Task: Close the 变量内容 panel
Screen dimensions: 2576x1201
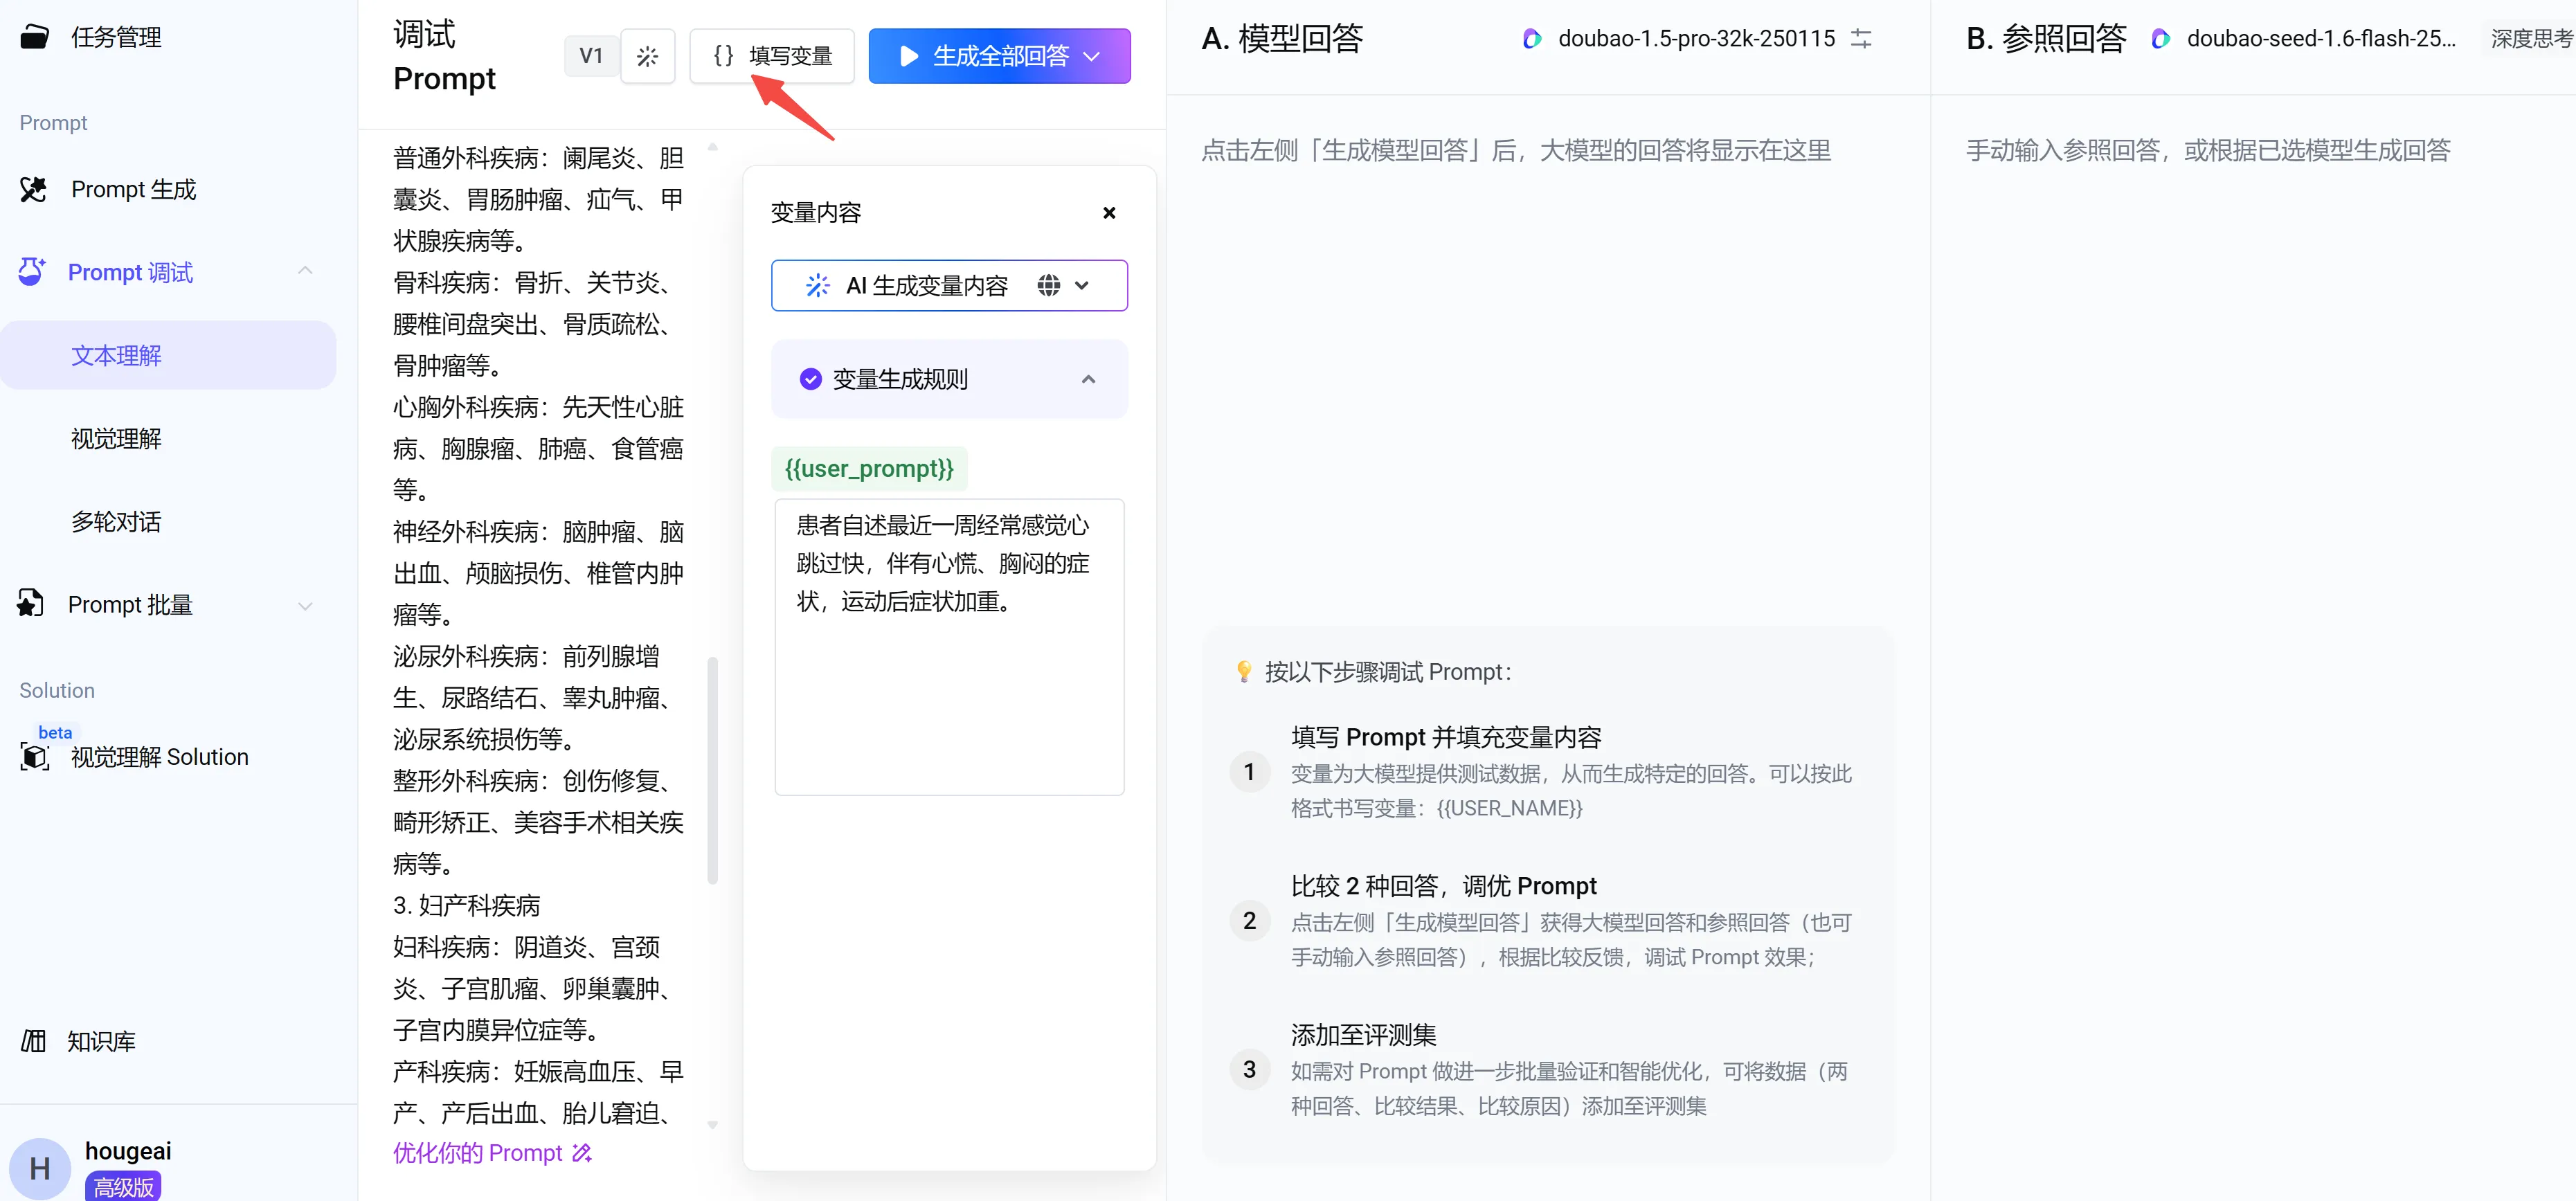Action: click(x=1108, y=213)
